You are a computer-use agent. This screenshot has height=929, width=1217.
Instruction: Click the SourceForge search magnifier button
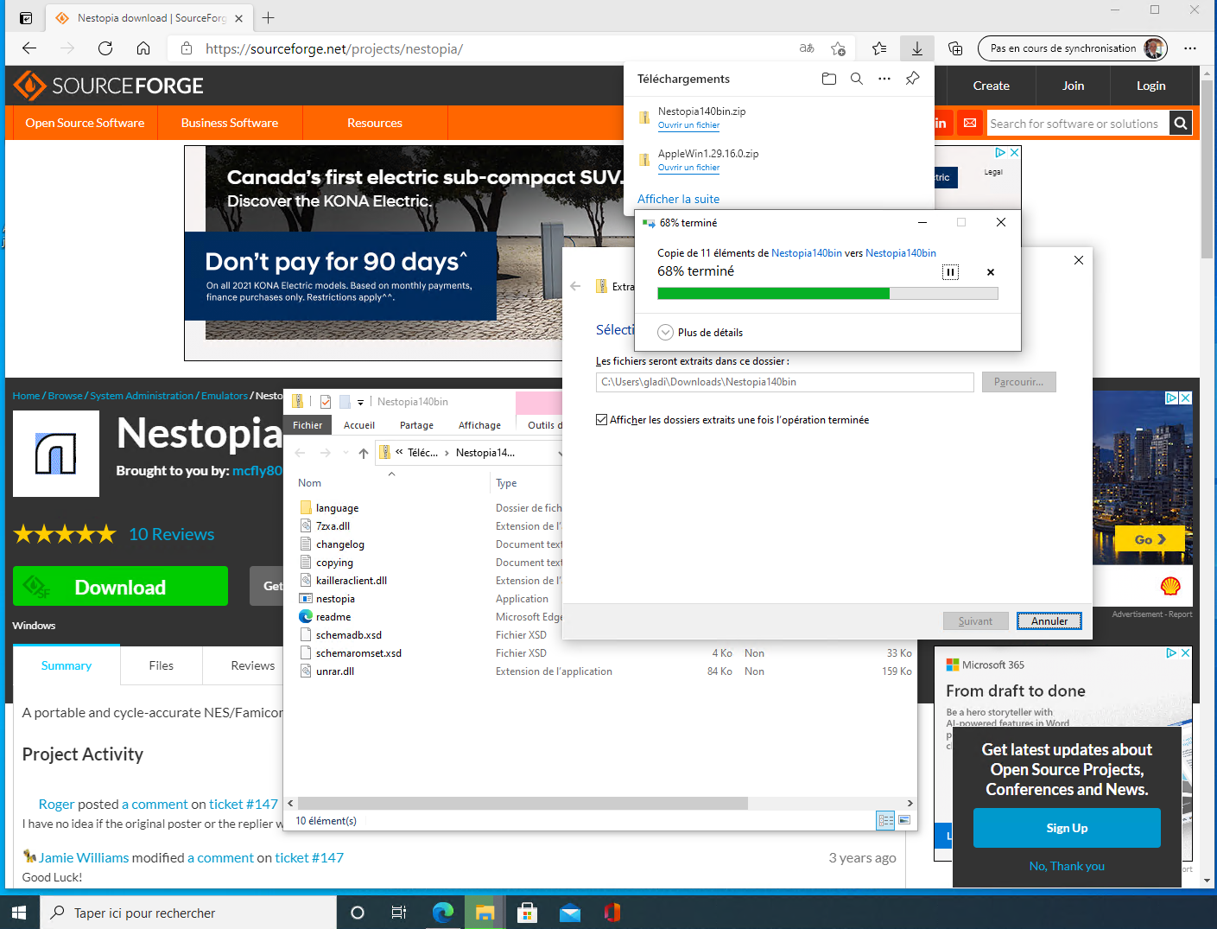1181,124
